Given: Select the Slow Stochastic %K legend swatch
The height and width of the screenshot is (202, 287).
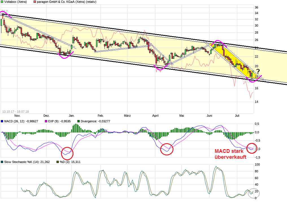Looking at the screenshot, I should click(x=2, y=162).
